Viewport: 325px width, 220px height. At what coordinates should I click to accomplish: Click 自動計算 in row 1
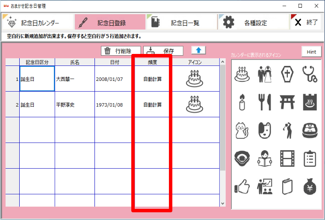pos(153,79)
